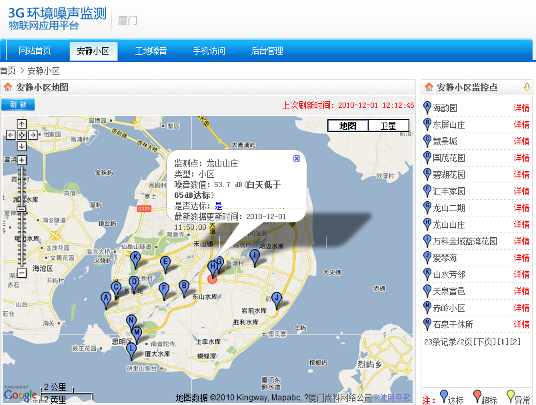536x405 pixels.
Task: Zoom out with the minus map button
Action: click(22, 273)
